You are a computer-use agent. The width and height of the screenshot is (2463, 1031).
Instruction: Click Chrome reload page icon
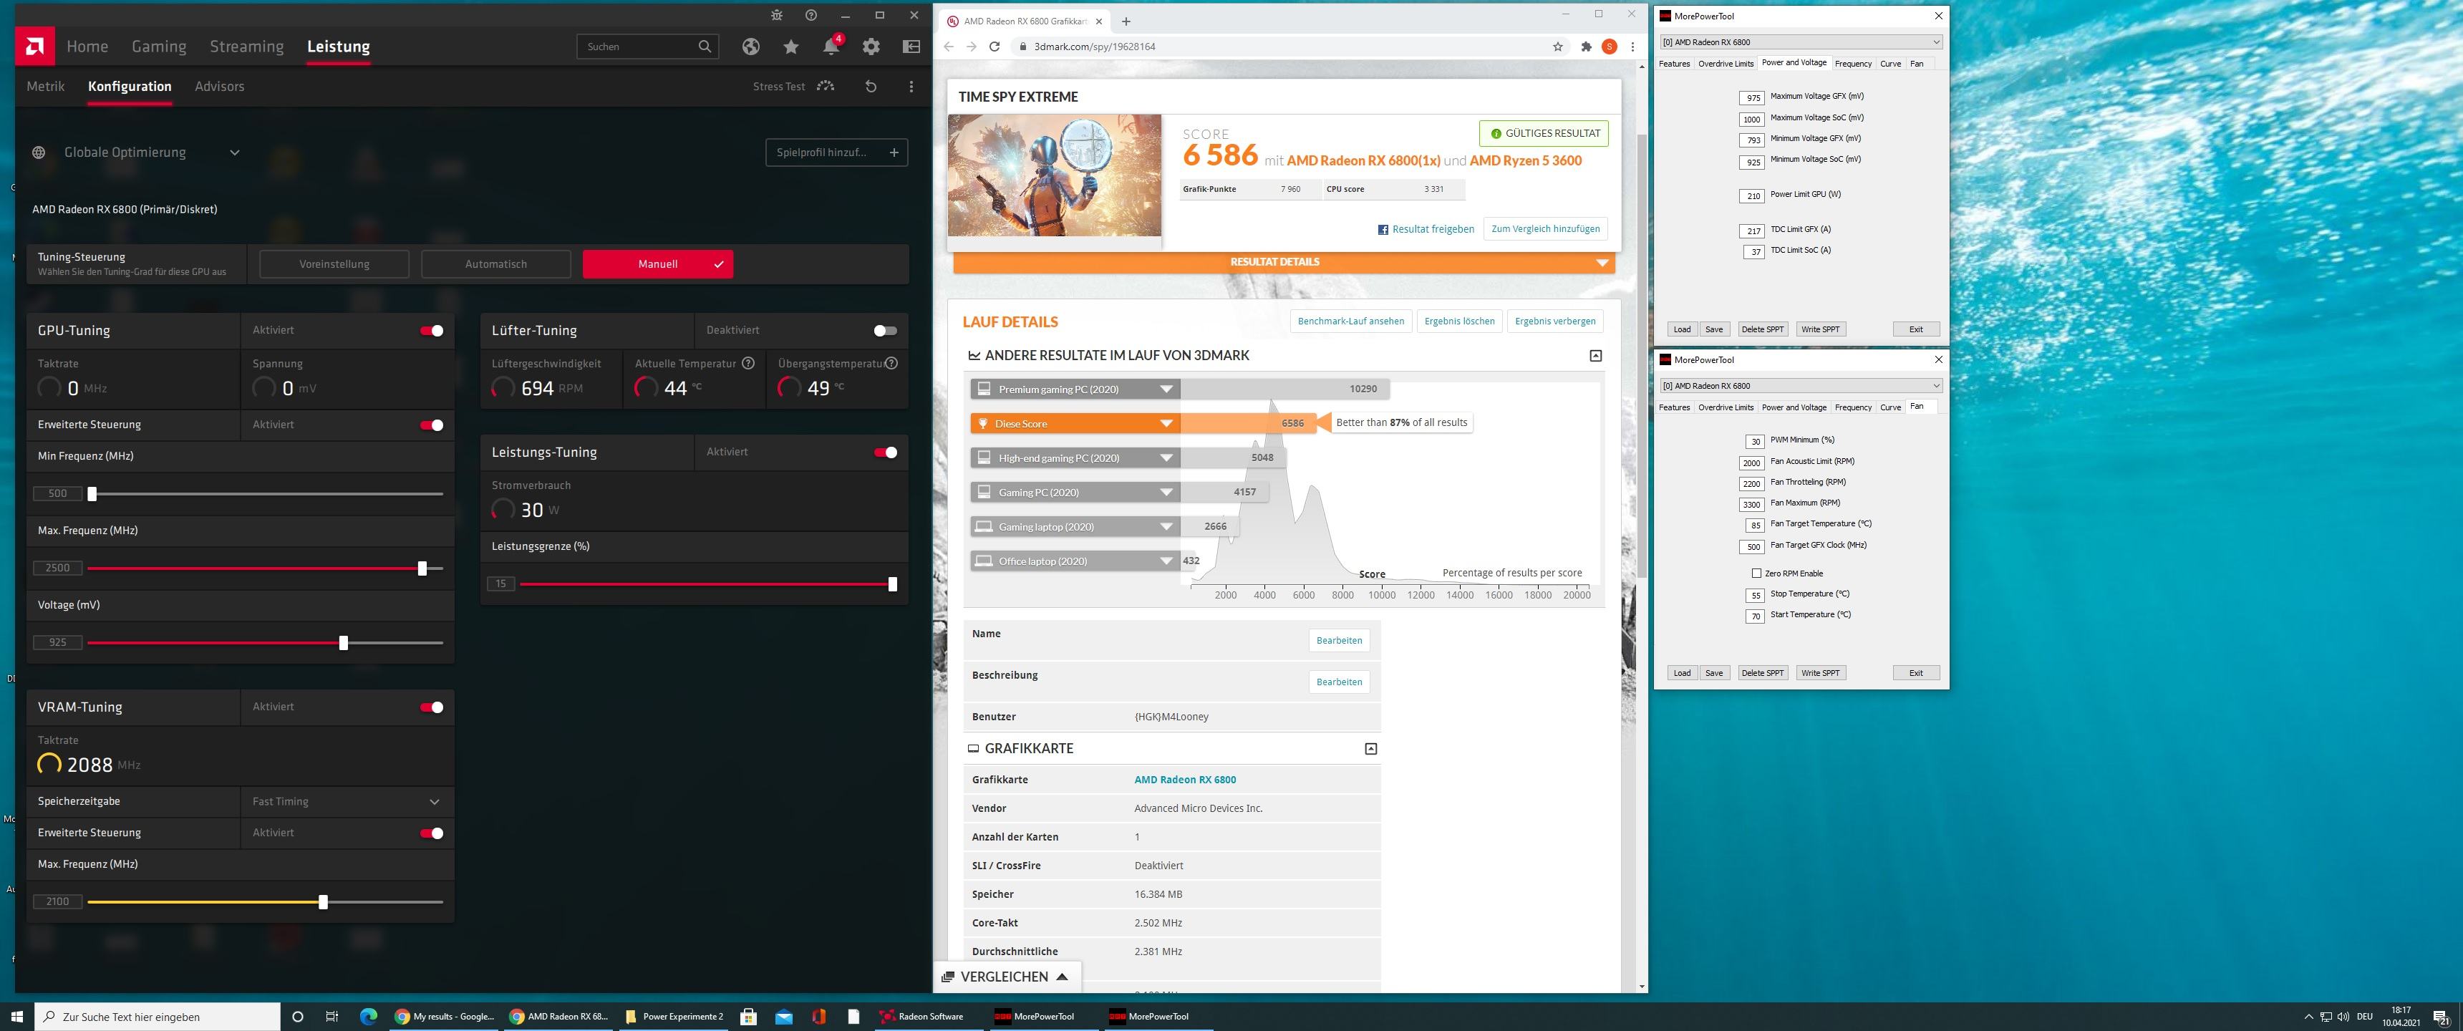[995, 46]
